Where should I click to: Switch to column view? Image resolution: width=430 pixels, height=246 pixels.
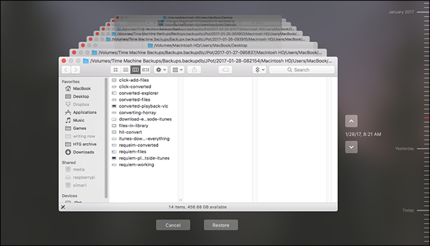coord(136,70)
